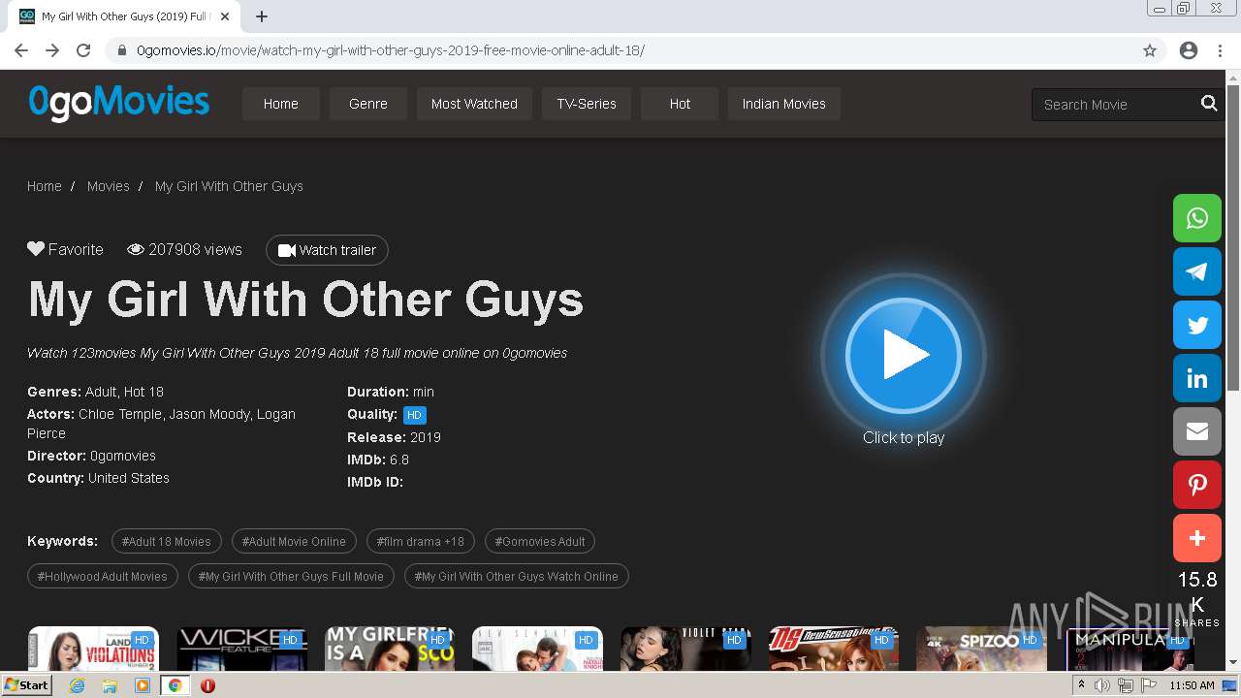Close the current browser tab
The image size is (1241, 698).
point(225,16)
